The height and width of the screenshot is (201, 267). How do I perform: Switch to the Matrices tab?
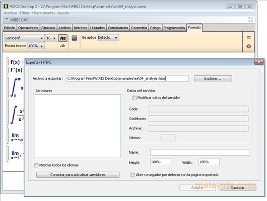tap(81, 28)
